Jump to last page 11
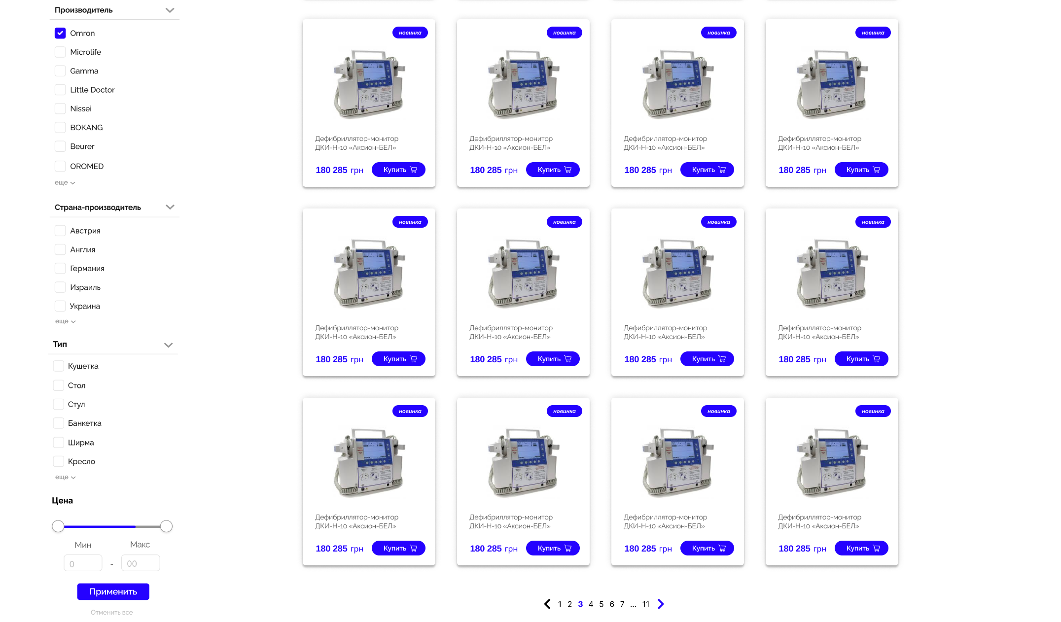This screenshot has height=622, width=1061. 646,604
